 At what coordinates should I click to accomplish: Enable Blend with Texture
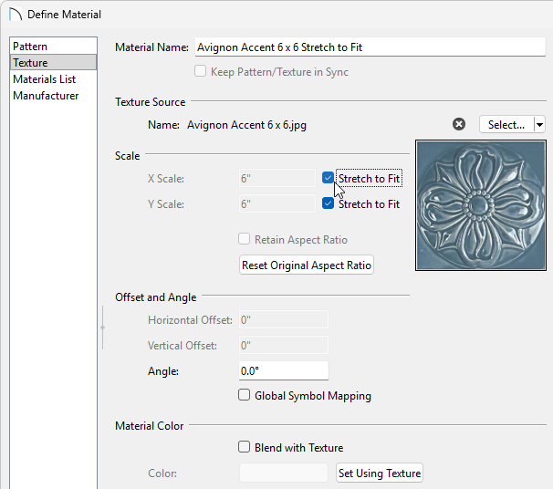pos(244,447)
